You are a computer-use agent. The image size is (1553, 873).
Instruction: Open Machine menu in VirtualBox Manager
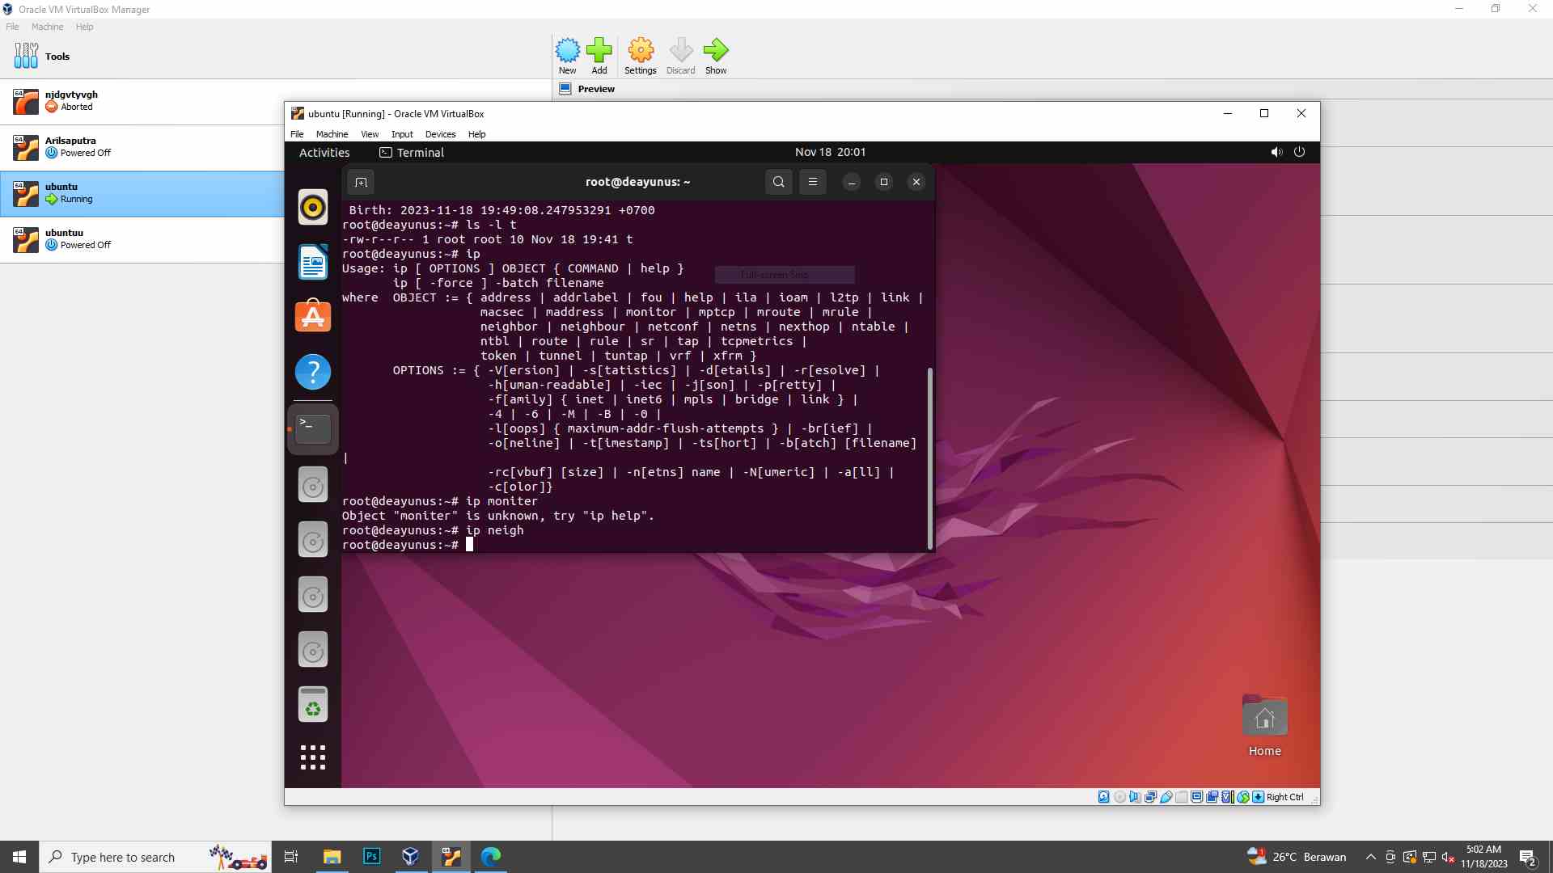47,27
